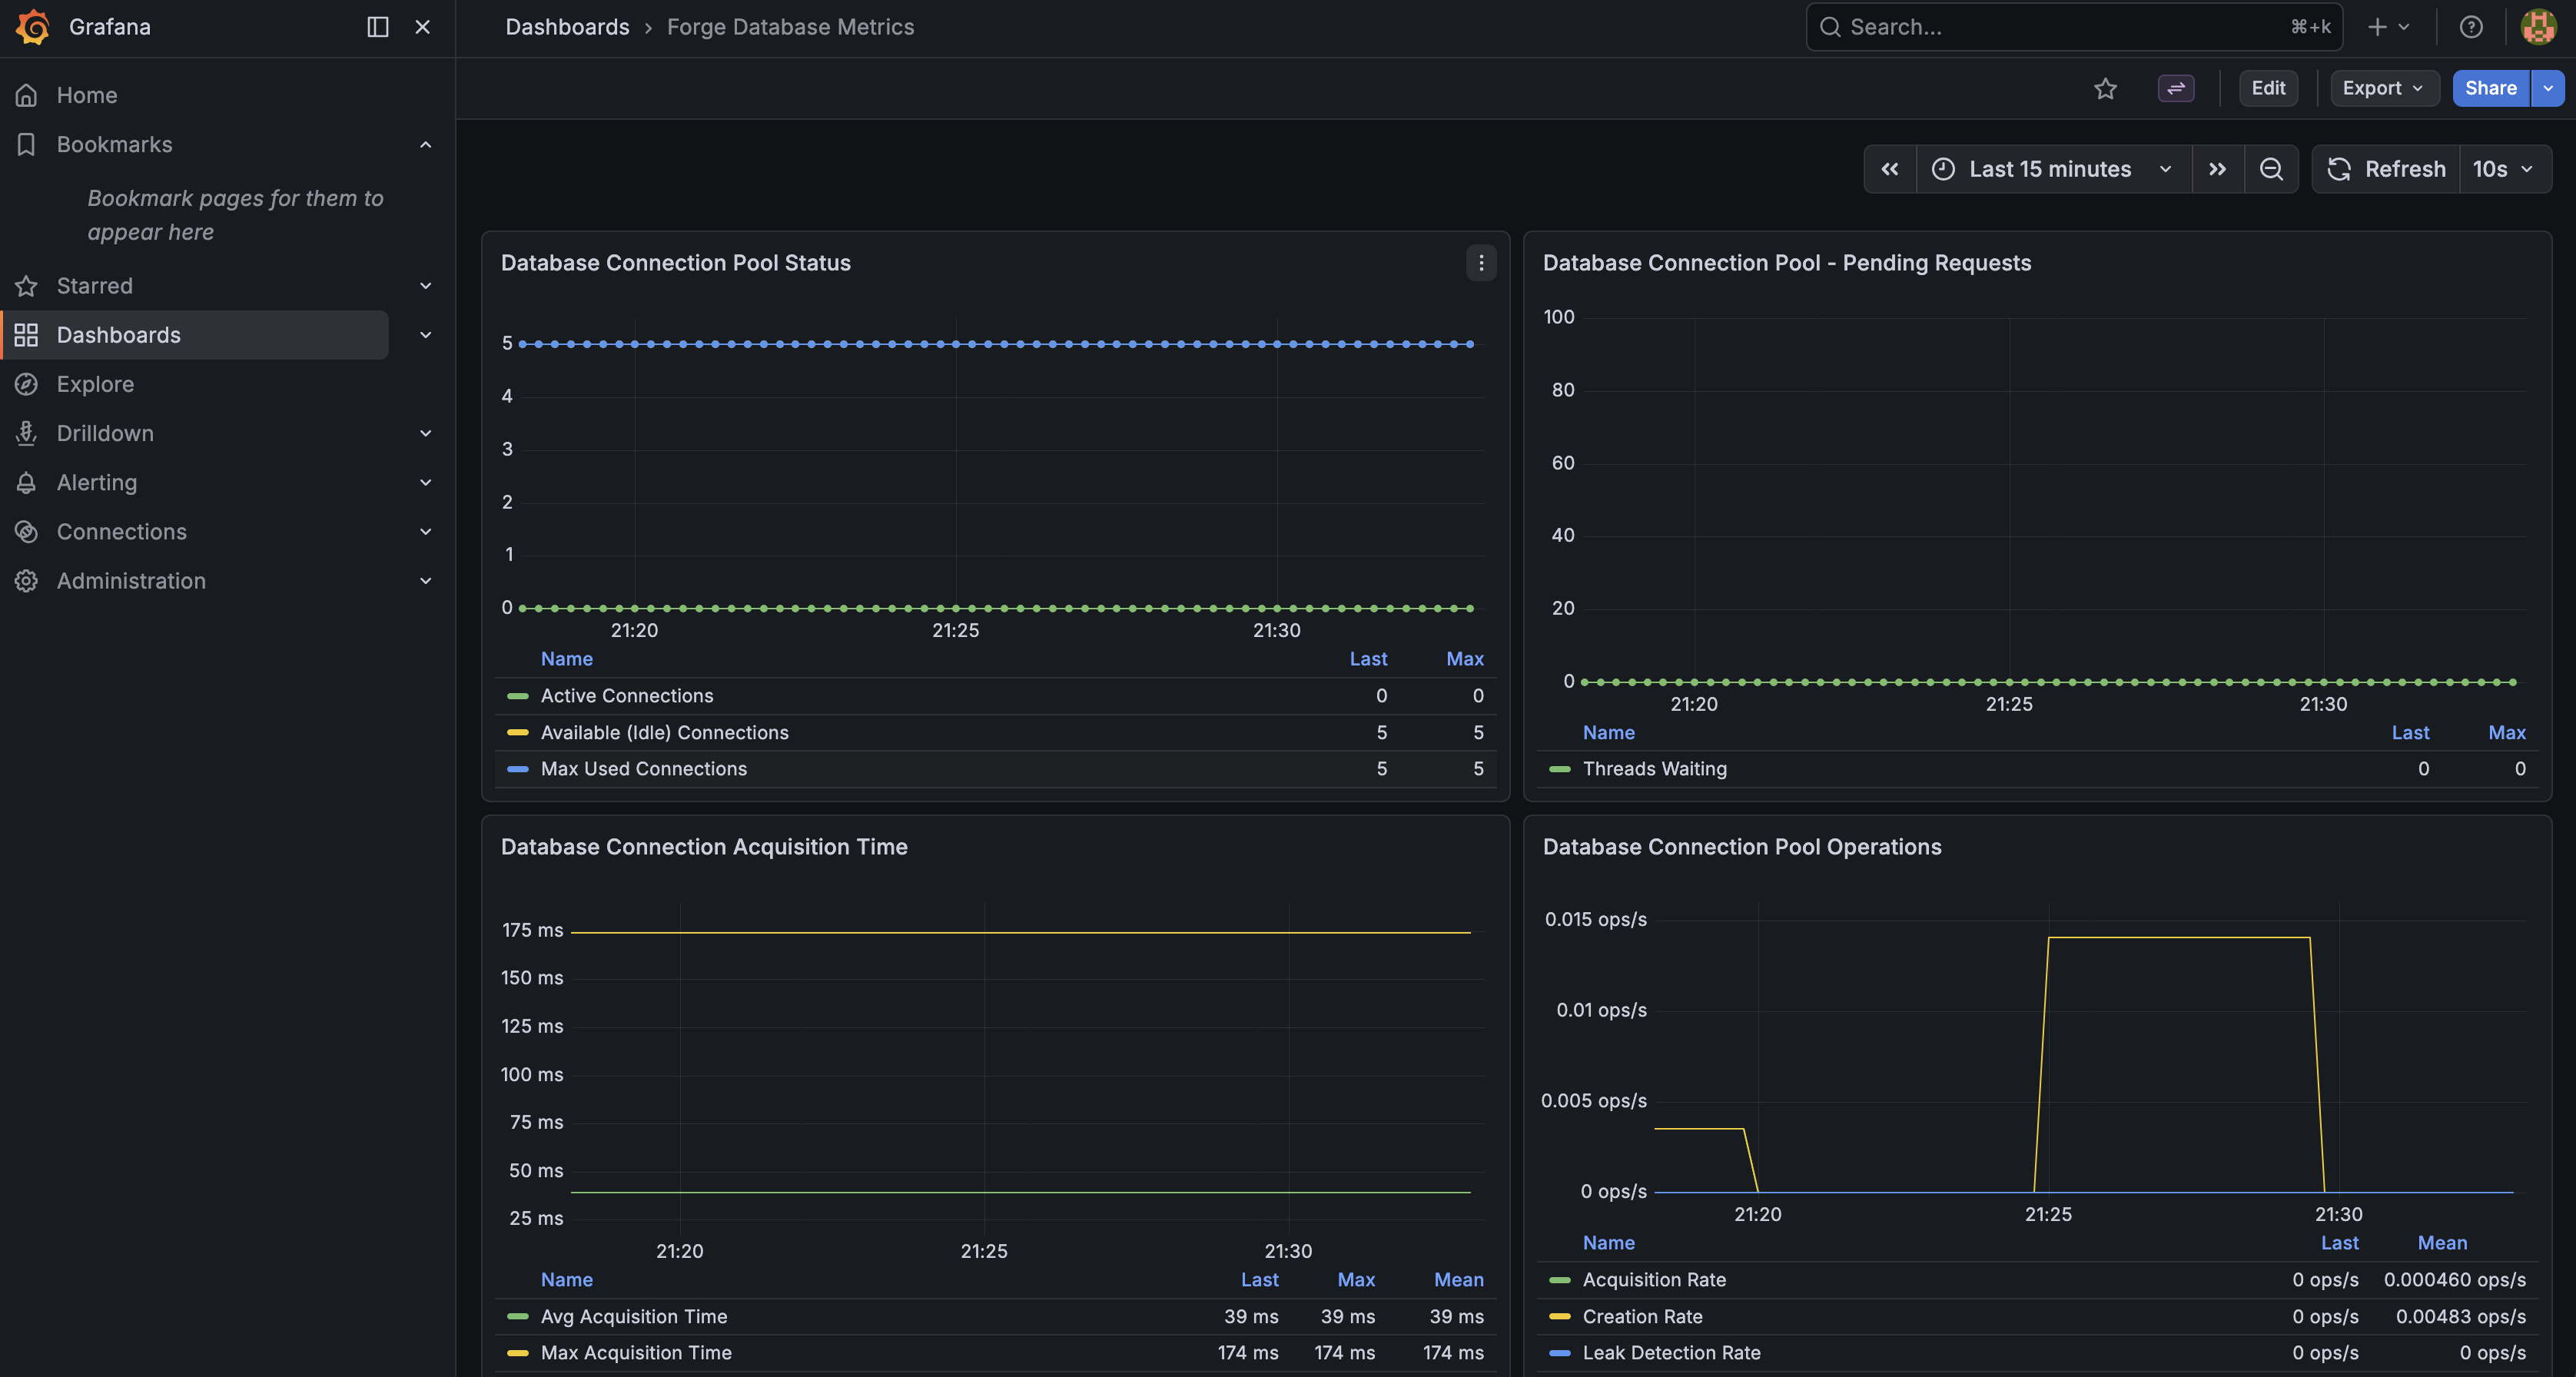This screenshot has width=2576, height=1377.
Task: Click the blue Share button
Action: click(x=2490, y=88)
